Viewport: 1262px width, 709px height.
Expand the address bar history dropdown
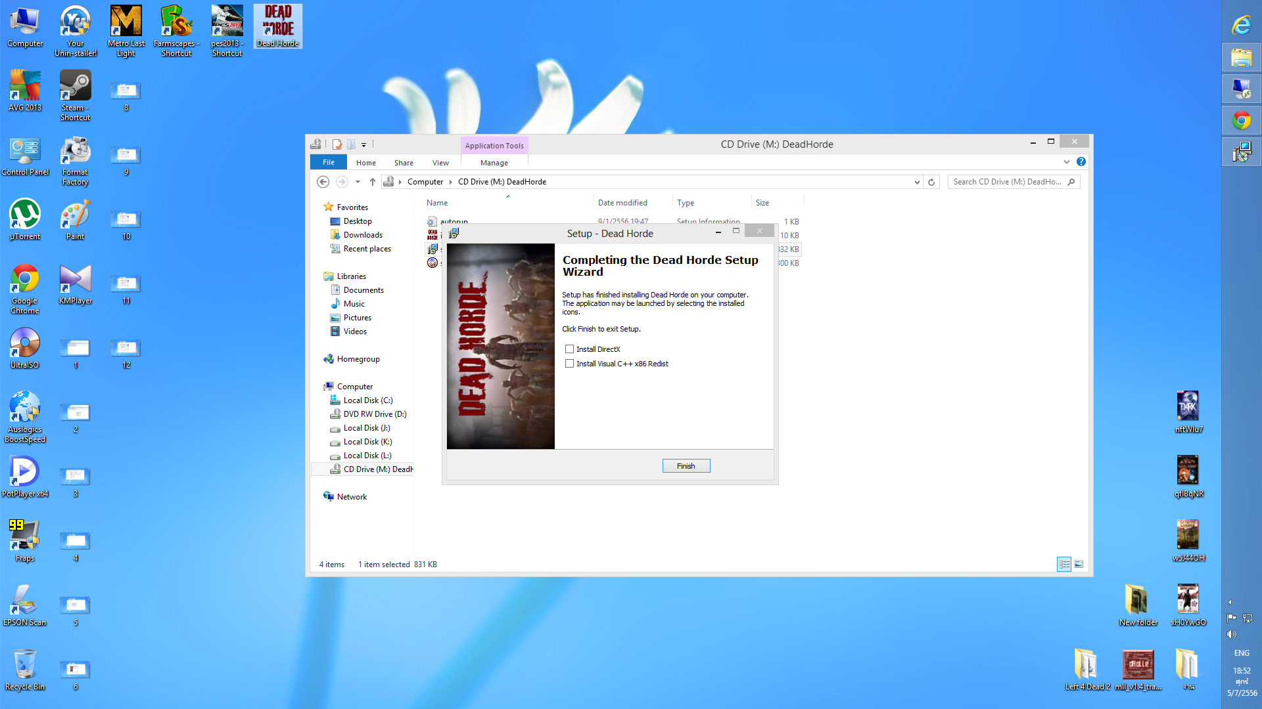pyautogui.click(x=917, y=182)
